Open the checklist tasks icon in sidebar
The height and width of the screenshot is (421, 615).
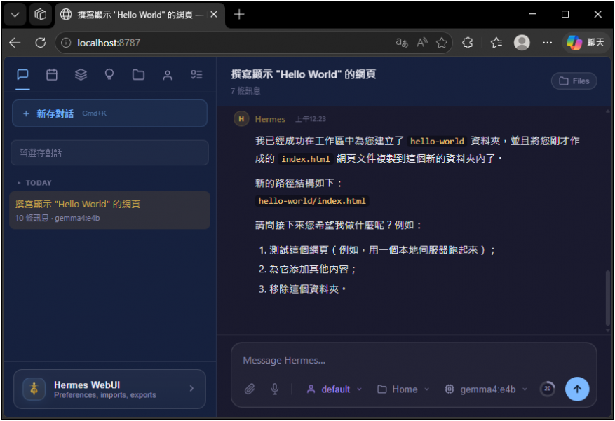[196, 75]
